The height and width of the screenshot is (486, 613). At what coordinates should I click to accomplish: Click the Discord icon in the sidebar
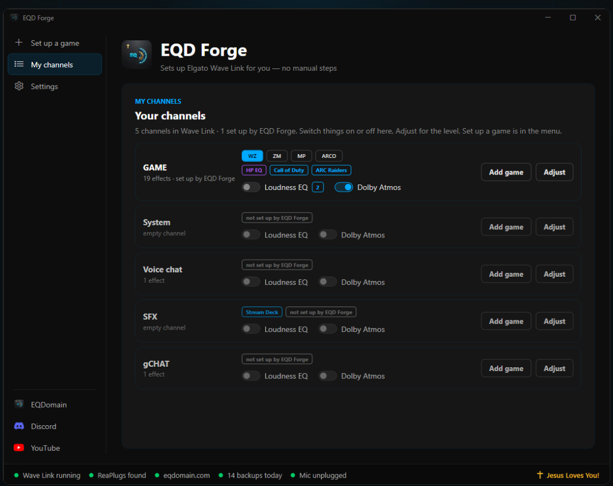19,426
